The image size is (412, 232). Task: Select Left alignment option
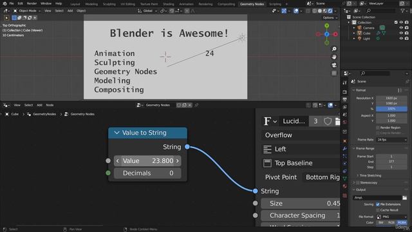click(x=301, y=149)
